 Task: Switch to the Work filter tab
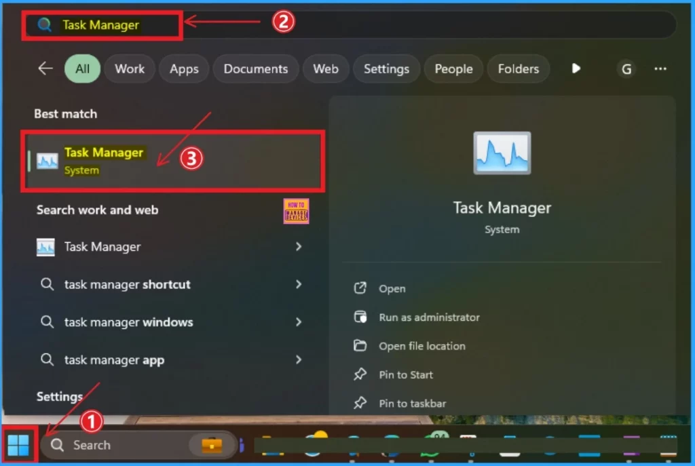130,69
